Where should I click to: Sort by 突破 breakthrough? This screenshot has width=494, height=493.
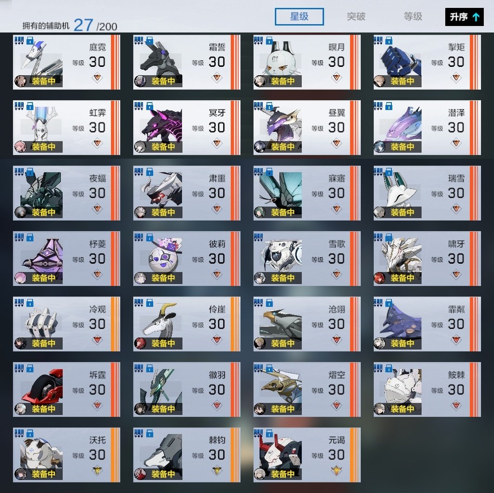click(356, 17)
